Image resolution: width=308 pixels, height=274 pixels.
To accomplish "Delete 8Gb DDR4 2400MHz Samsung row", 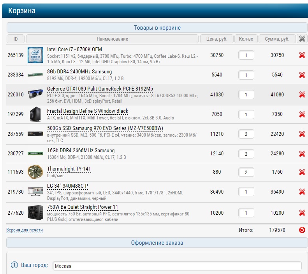I will 302,75.
